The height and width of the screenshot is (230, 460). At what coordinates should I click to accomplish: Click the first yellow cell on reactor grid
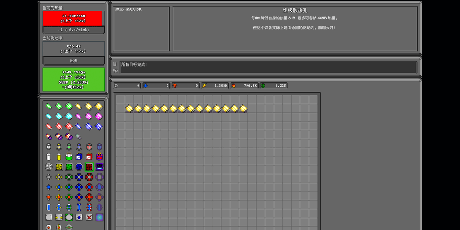[129, 109]
